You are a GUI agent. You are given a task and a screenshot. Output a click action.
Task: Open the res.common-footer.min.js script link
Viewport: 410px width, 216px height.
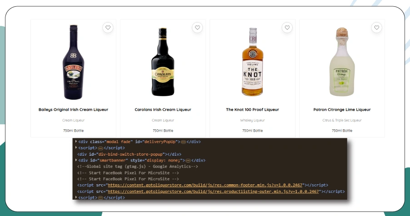point(205,185)
